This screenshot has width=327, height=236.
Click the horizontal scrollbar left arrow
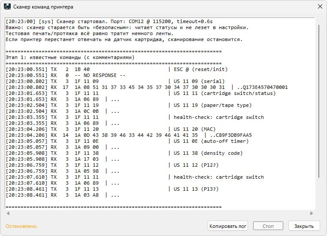(x=8, y=213)
